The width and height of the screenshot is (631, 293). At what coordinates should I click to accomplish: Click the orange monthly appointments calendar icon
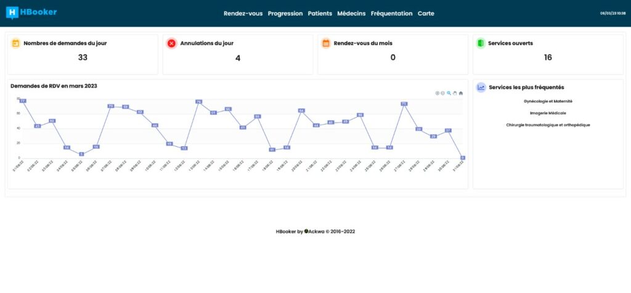(326, 43)
